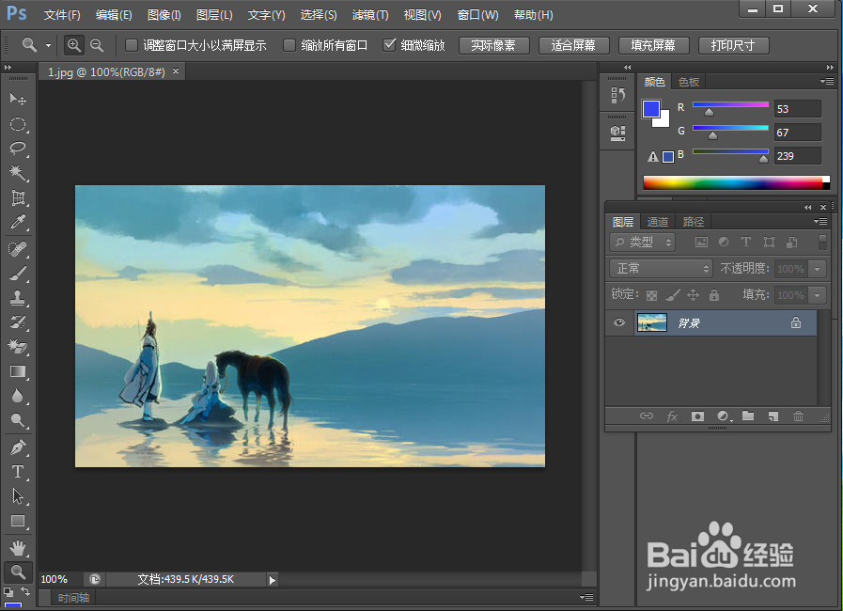843x611 pixels.
Task: Select the Pen tool
Action: coord(18,446)
